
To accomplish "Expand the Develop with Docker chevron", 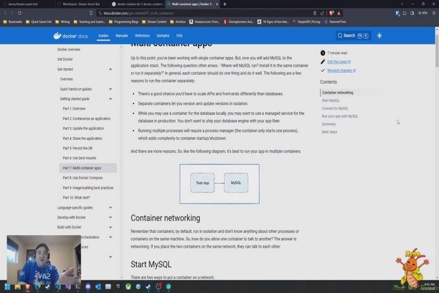I will 110,218.
